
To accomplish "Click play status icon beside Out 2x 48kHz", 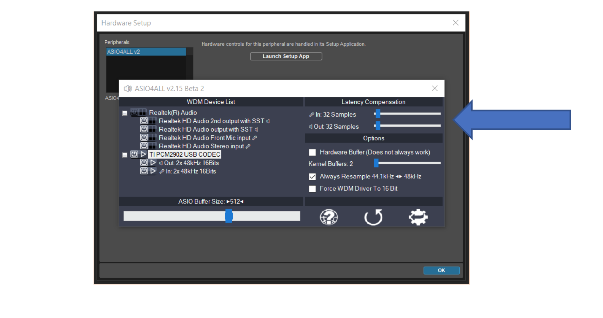I will click(x=152, y=163).
